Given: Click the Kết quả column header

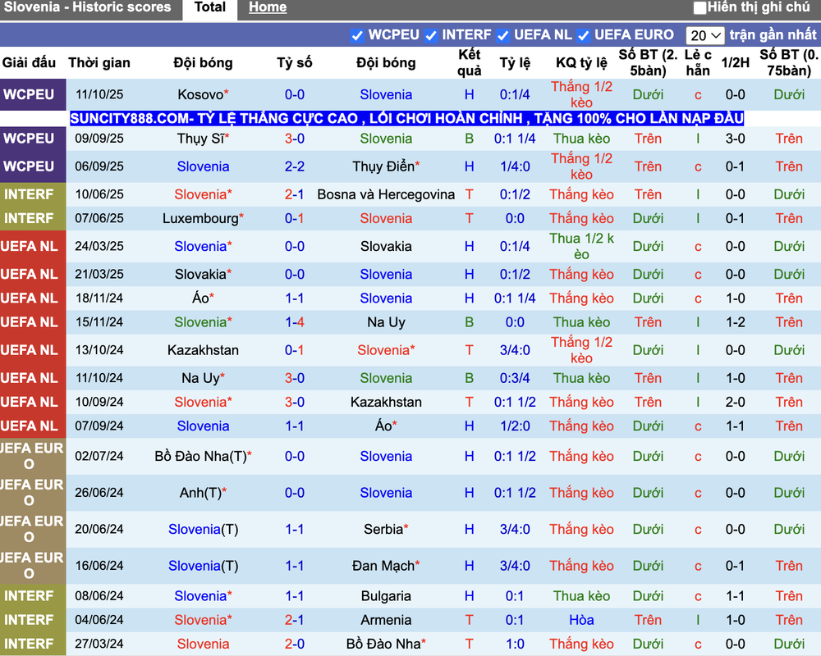Looking at the screenshot, I should click(469, 63).
